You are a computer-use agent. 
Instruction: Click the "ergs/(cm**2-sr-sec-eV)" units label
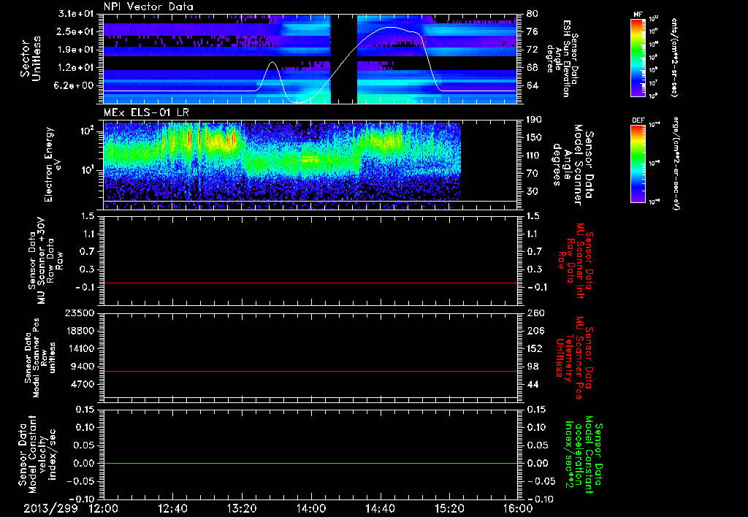click(675, 163)
